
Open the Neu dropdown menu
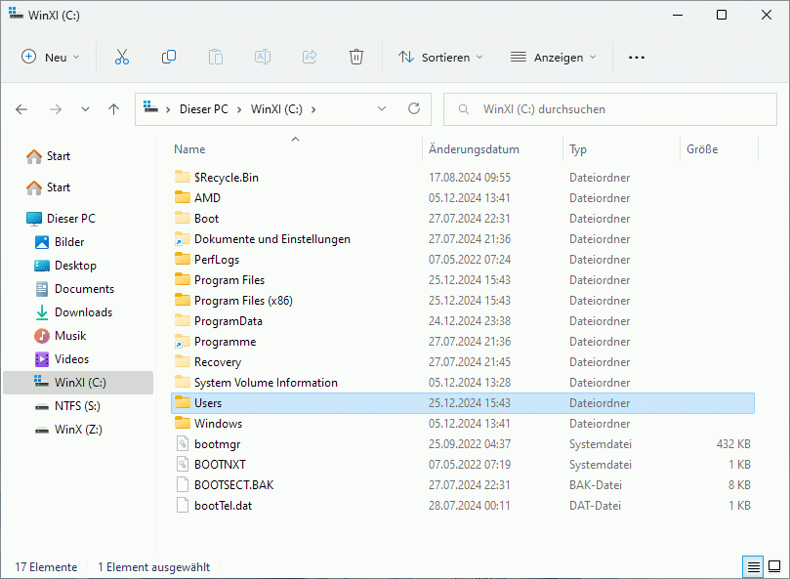click(51, 57)
